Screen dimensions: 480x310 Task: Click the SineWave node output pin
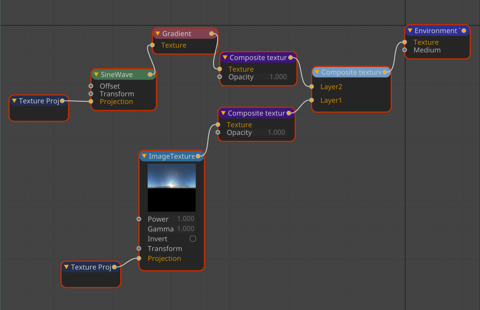[150, 74]
